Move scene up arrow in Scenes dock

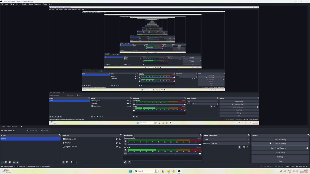click(14, 162)
